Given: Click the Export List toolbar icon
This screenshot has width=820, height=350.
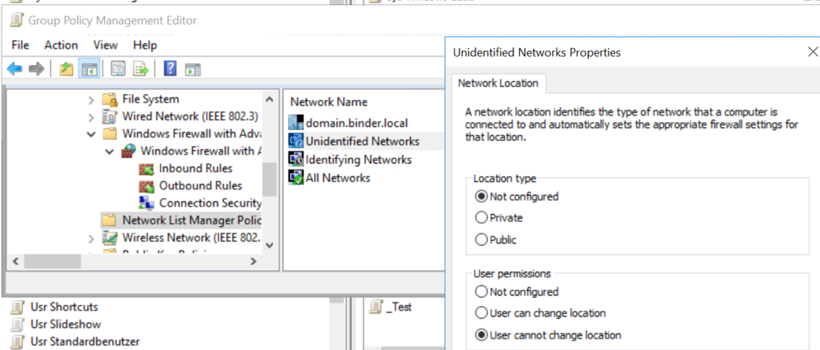Looking at the screenshot, I should pos(141,69).
